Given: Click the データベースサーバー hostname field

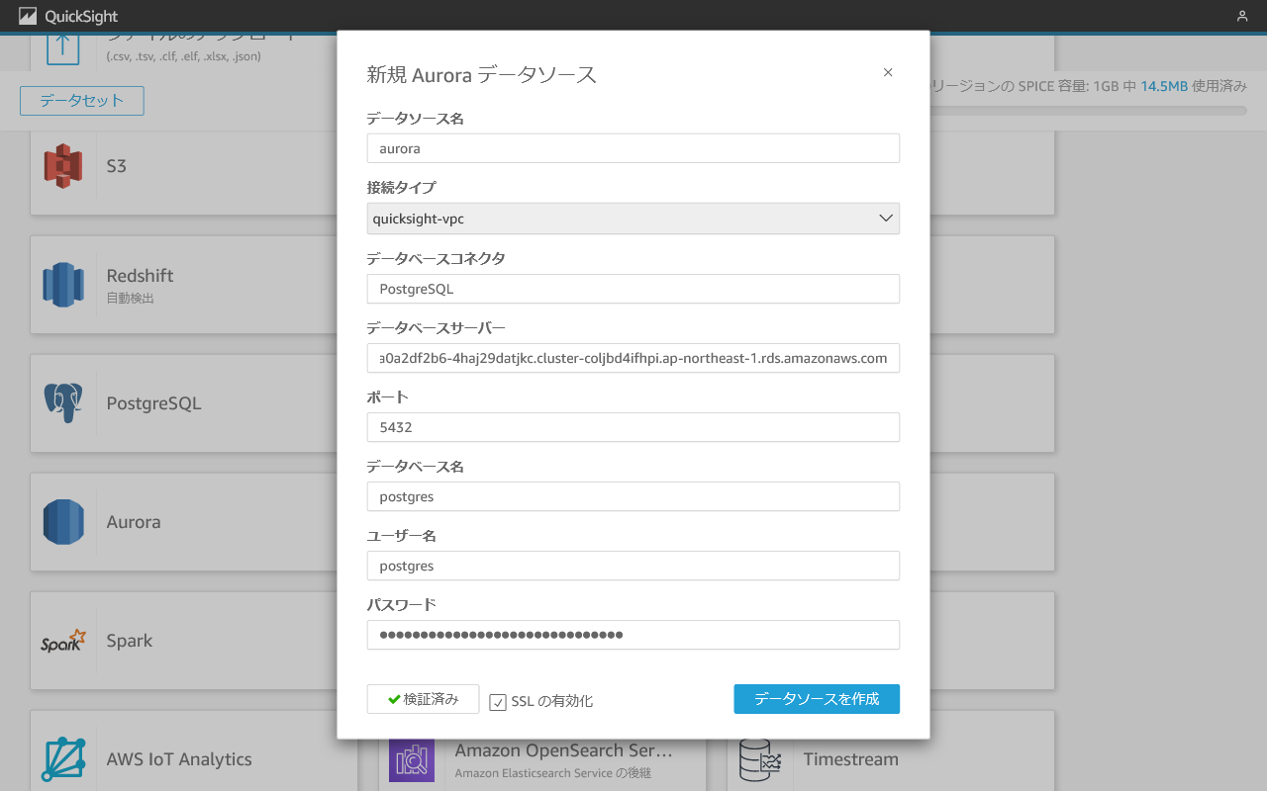Looking at the screenshot, I should [633, 358].
